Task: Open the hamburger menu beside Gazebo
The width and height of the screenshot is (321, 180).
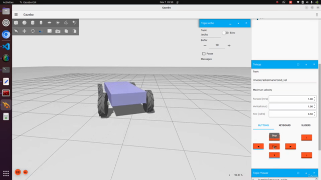Action: (x=16, y=14)
